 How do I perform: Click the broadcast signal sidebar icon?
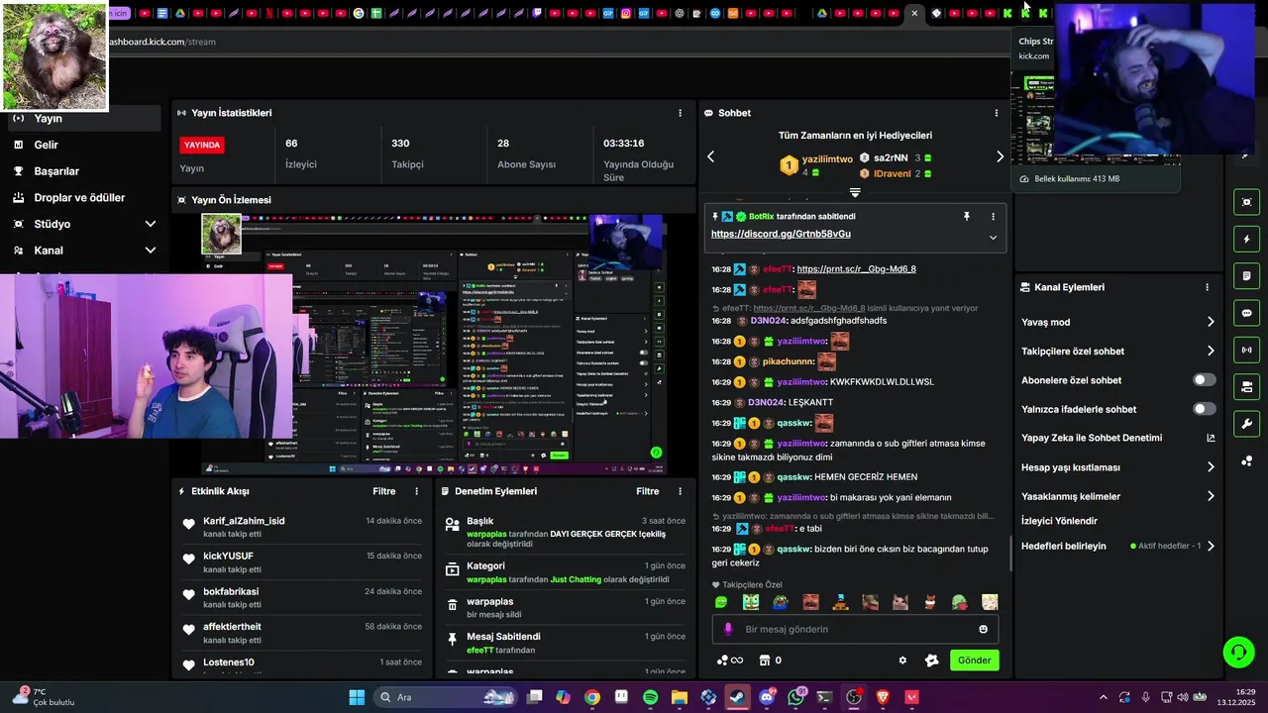pos(1246,350)
